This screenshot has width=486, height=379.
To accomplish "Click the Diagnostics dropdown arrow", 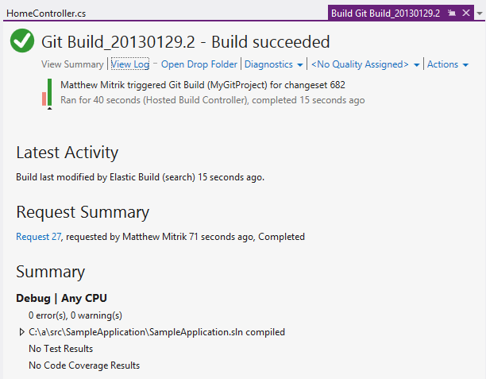I will pyautogui.click(x=299, y=65).
